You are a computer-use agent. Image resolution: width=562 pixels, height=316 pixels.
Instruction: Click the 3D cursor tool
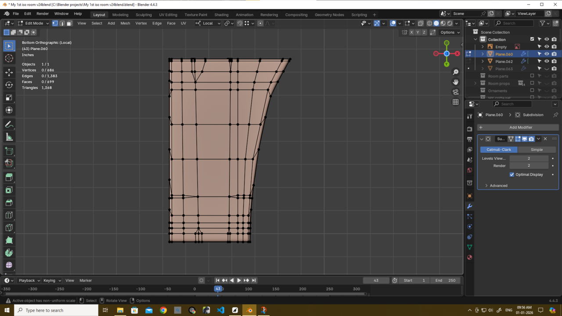click(x=9, y=58)
